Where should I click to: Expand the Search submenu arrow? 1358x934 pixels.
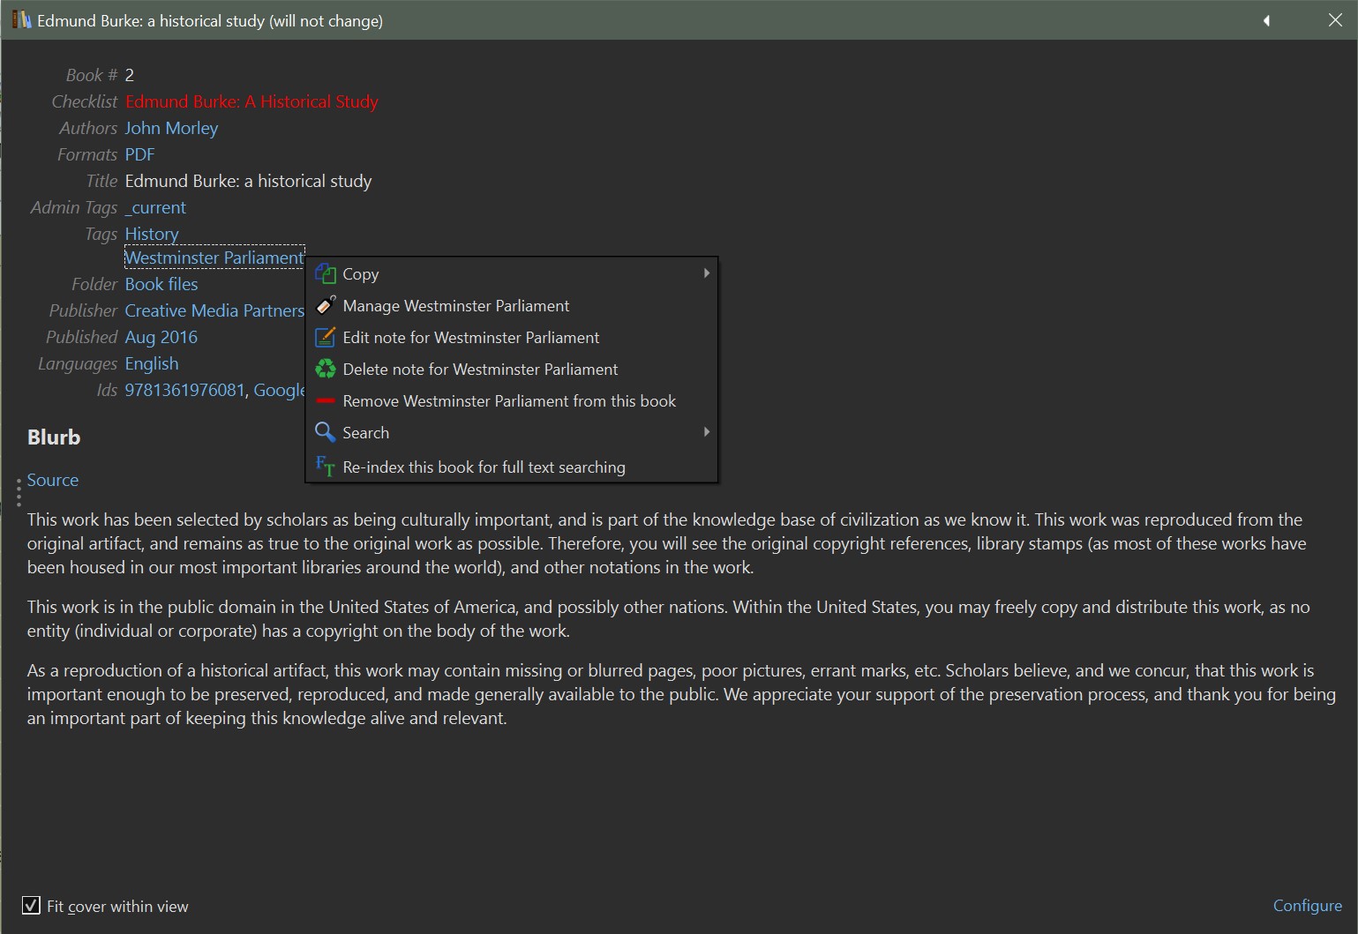point(706,432)
